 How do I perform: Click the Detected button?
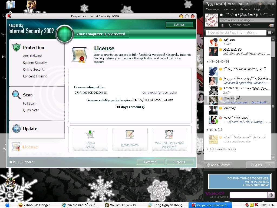[x=150, y=162]
